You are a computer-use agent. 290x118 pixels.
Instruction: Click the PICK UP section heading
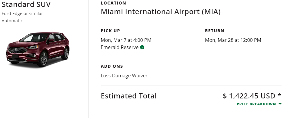[110, 31]
